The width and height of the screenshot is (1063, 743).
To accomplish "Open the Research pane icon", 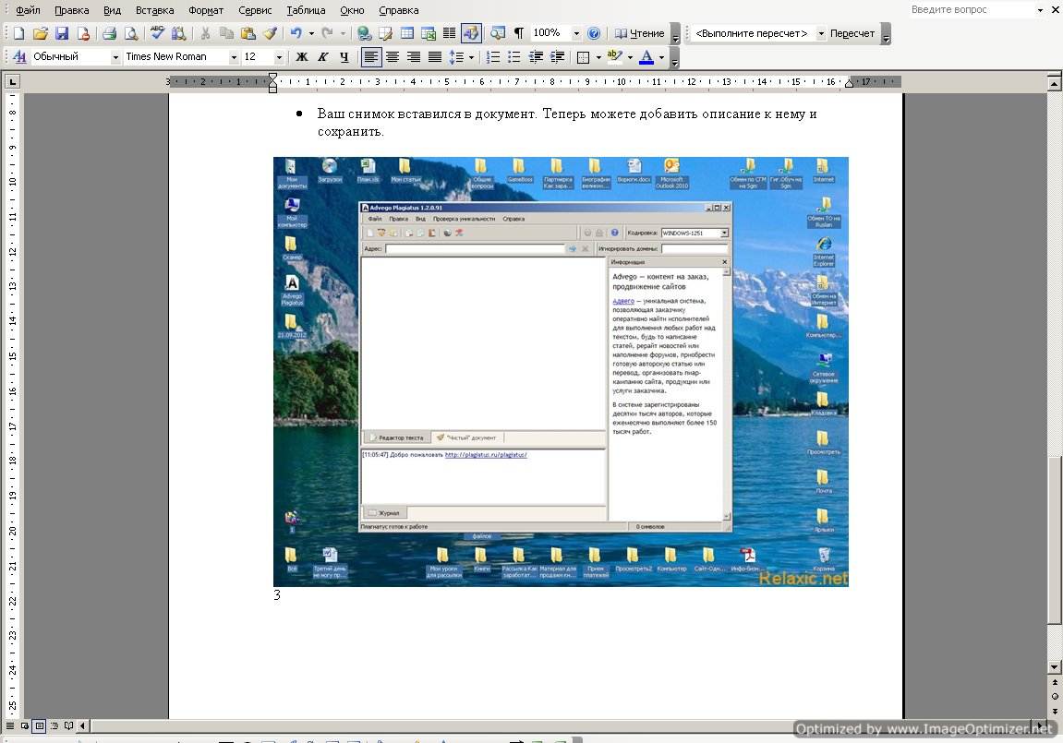I will coord(178,33).
